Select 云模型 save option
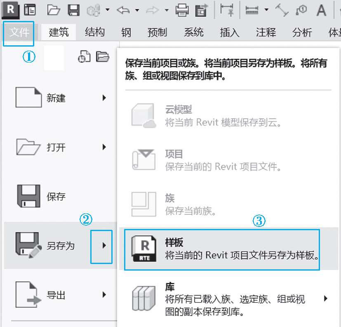The width and height of the screenshot is (341, 327). (x=229, y=116)
